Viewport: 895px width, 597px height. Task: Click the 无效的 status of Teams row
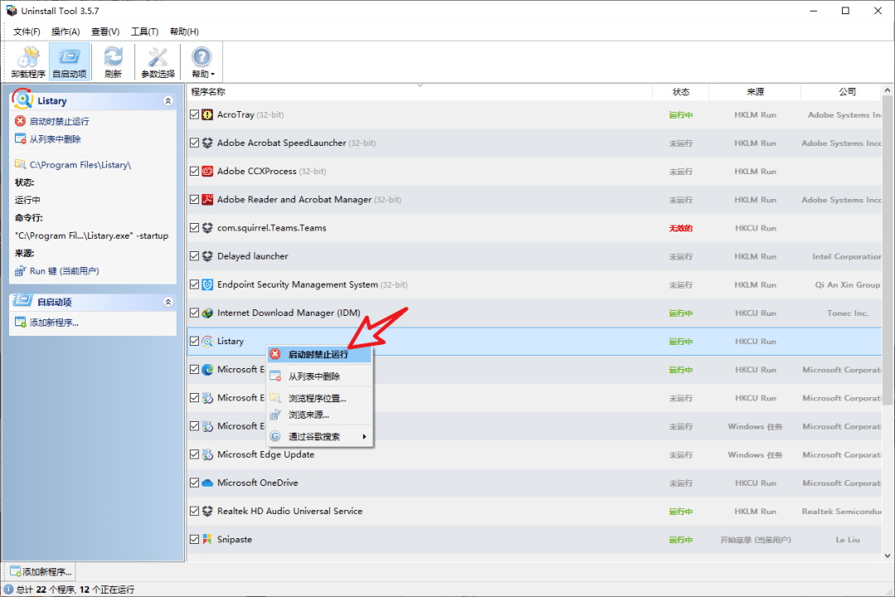tap(680, 228)
